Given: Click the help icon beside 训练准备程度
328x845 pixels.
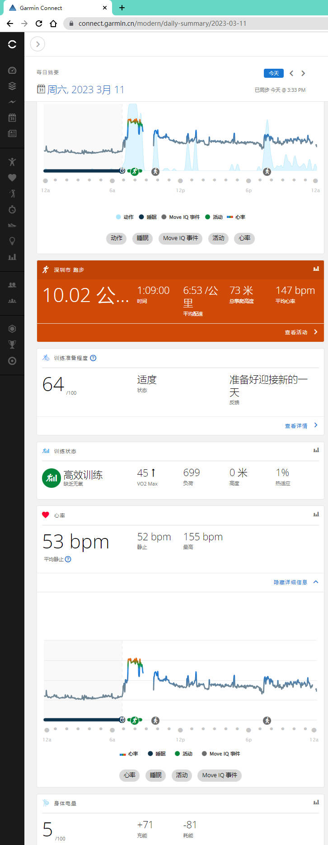Looking at the screenshot, I should [93, 358].
